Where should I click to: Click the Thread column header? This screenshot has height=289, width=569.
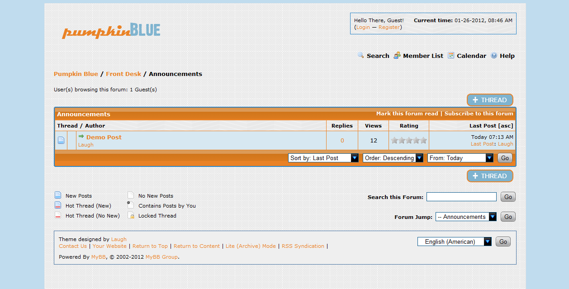coord(67,126)
